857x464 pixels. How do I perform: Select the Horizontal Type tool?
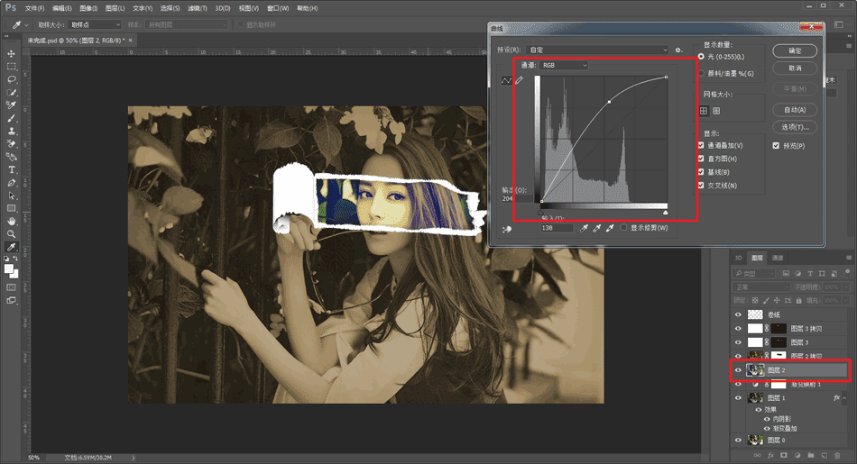tap(12, 169)
